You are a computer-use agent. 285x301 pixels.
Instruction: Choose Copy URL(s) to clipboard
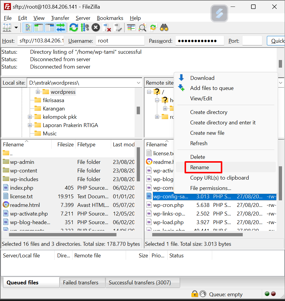219,178
